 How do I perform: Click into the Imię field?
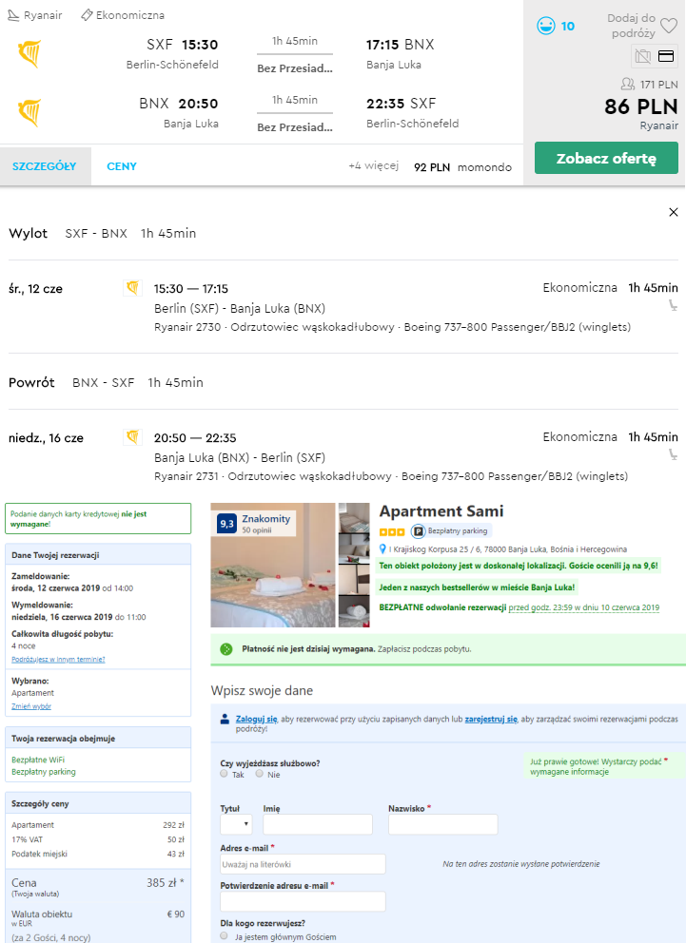[318, 824]
